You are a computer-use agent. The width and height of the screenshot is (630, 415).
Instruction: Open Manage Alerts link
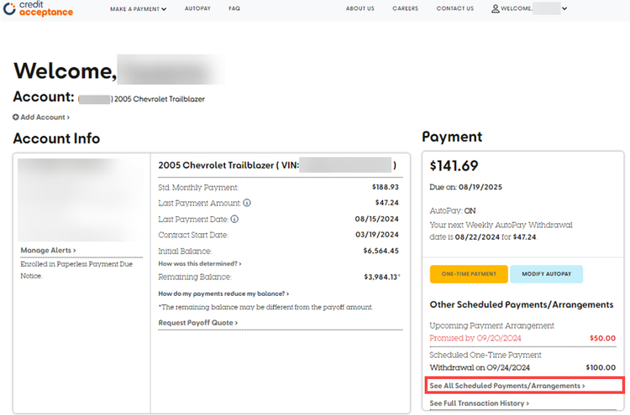(x=48, y=250)
